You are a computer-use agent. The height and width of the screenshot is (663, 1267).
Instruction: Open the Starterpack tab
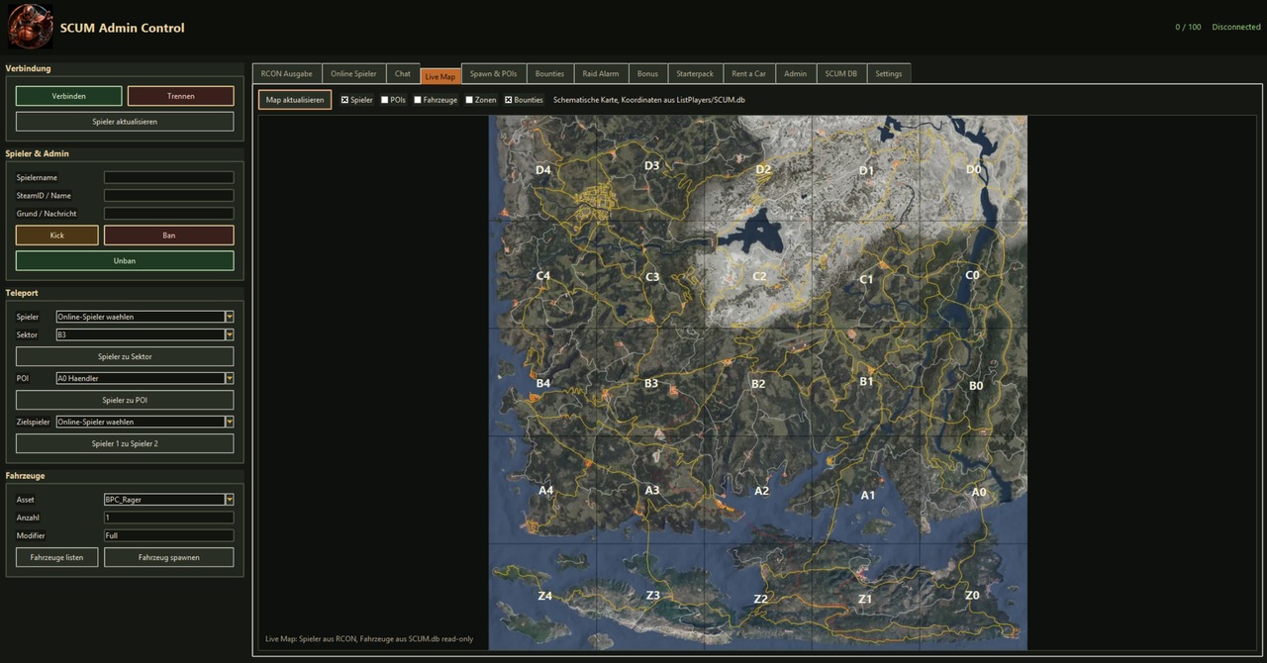(695, 73)
